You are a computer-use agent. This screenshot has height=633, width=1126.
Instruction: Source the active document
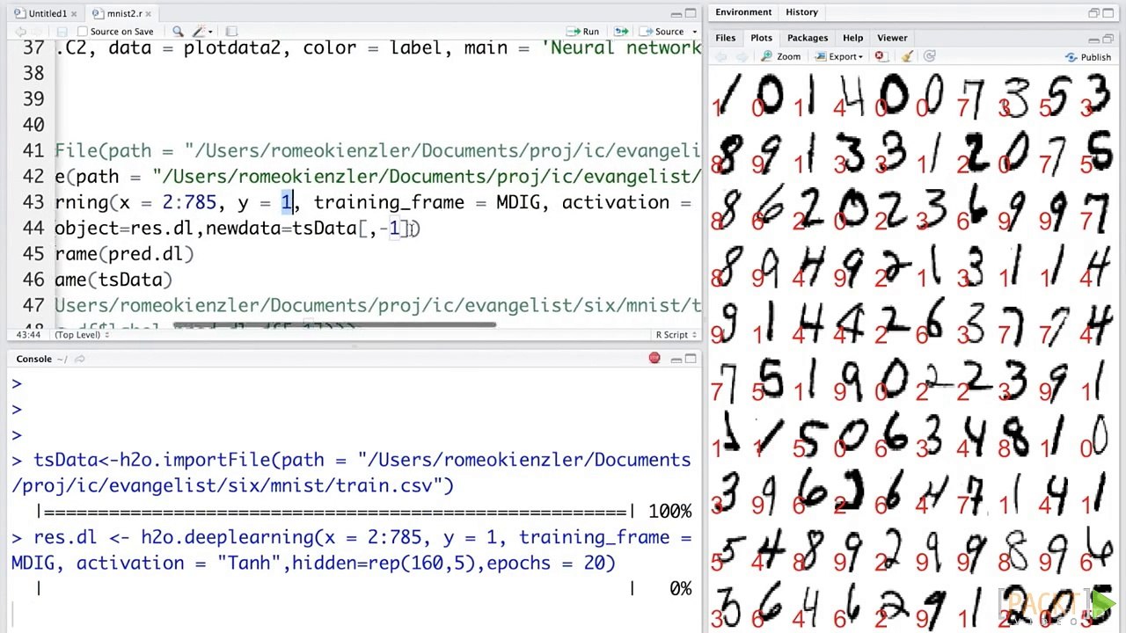click(662, 32)
